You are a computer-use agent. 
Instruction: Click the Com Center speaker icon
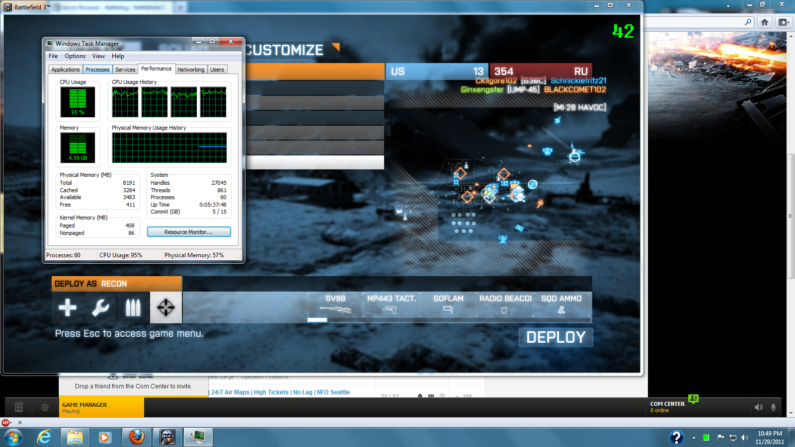(x=759, y=407)
